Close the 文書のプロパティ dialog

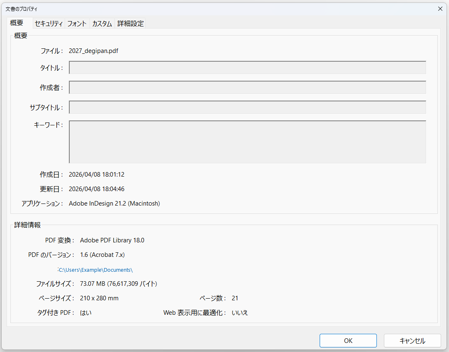click(440, 9)
